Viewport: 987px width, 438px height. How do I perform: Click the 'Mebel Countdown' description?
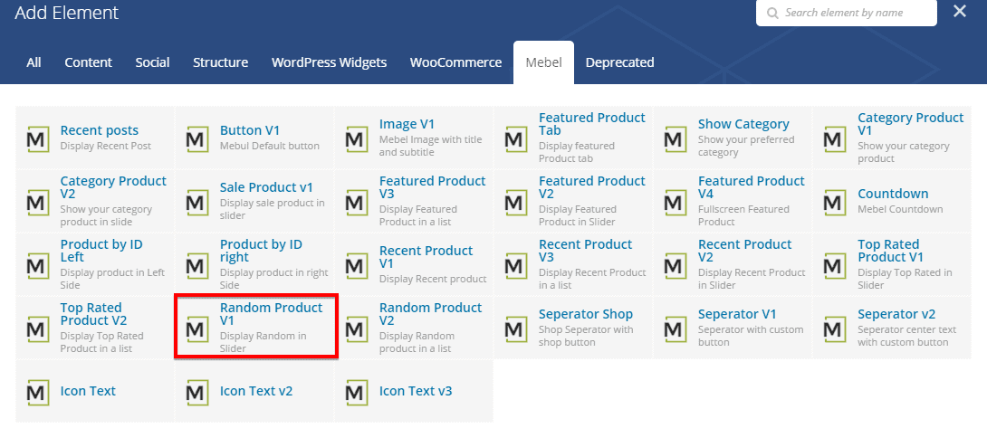click(x=900, y=209)
